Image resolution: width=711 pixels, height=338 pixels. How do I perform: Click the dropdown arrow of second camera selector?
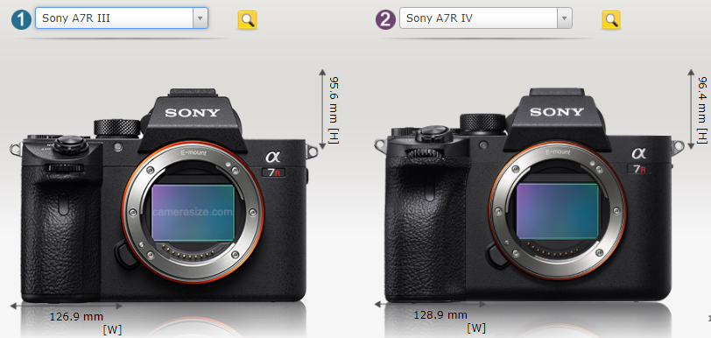point(564,18)
